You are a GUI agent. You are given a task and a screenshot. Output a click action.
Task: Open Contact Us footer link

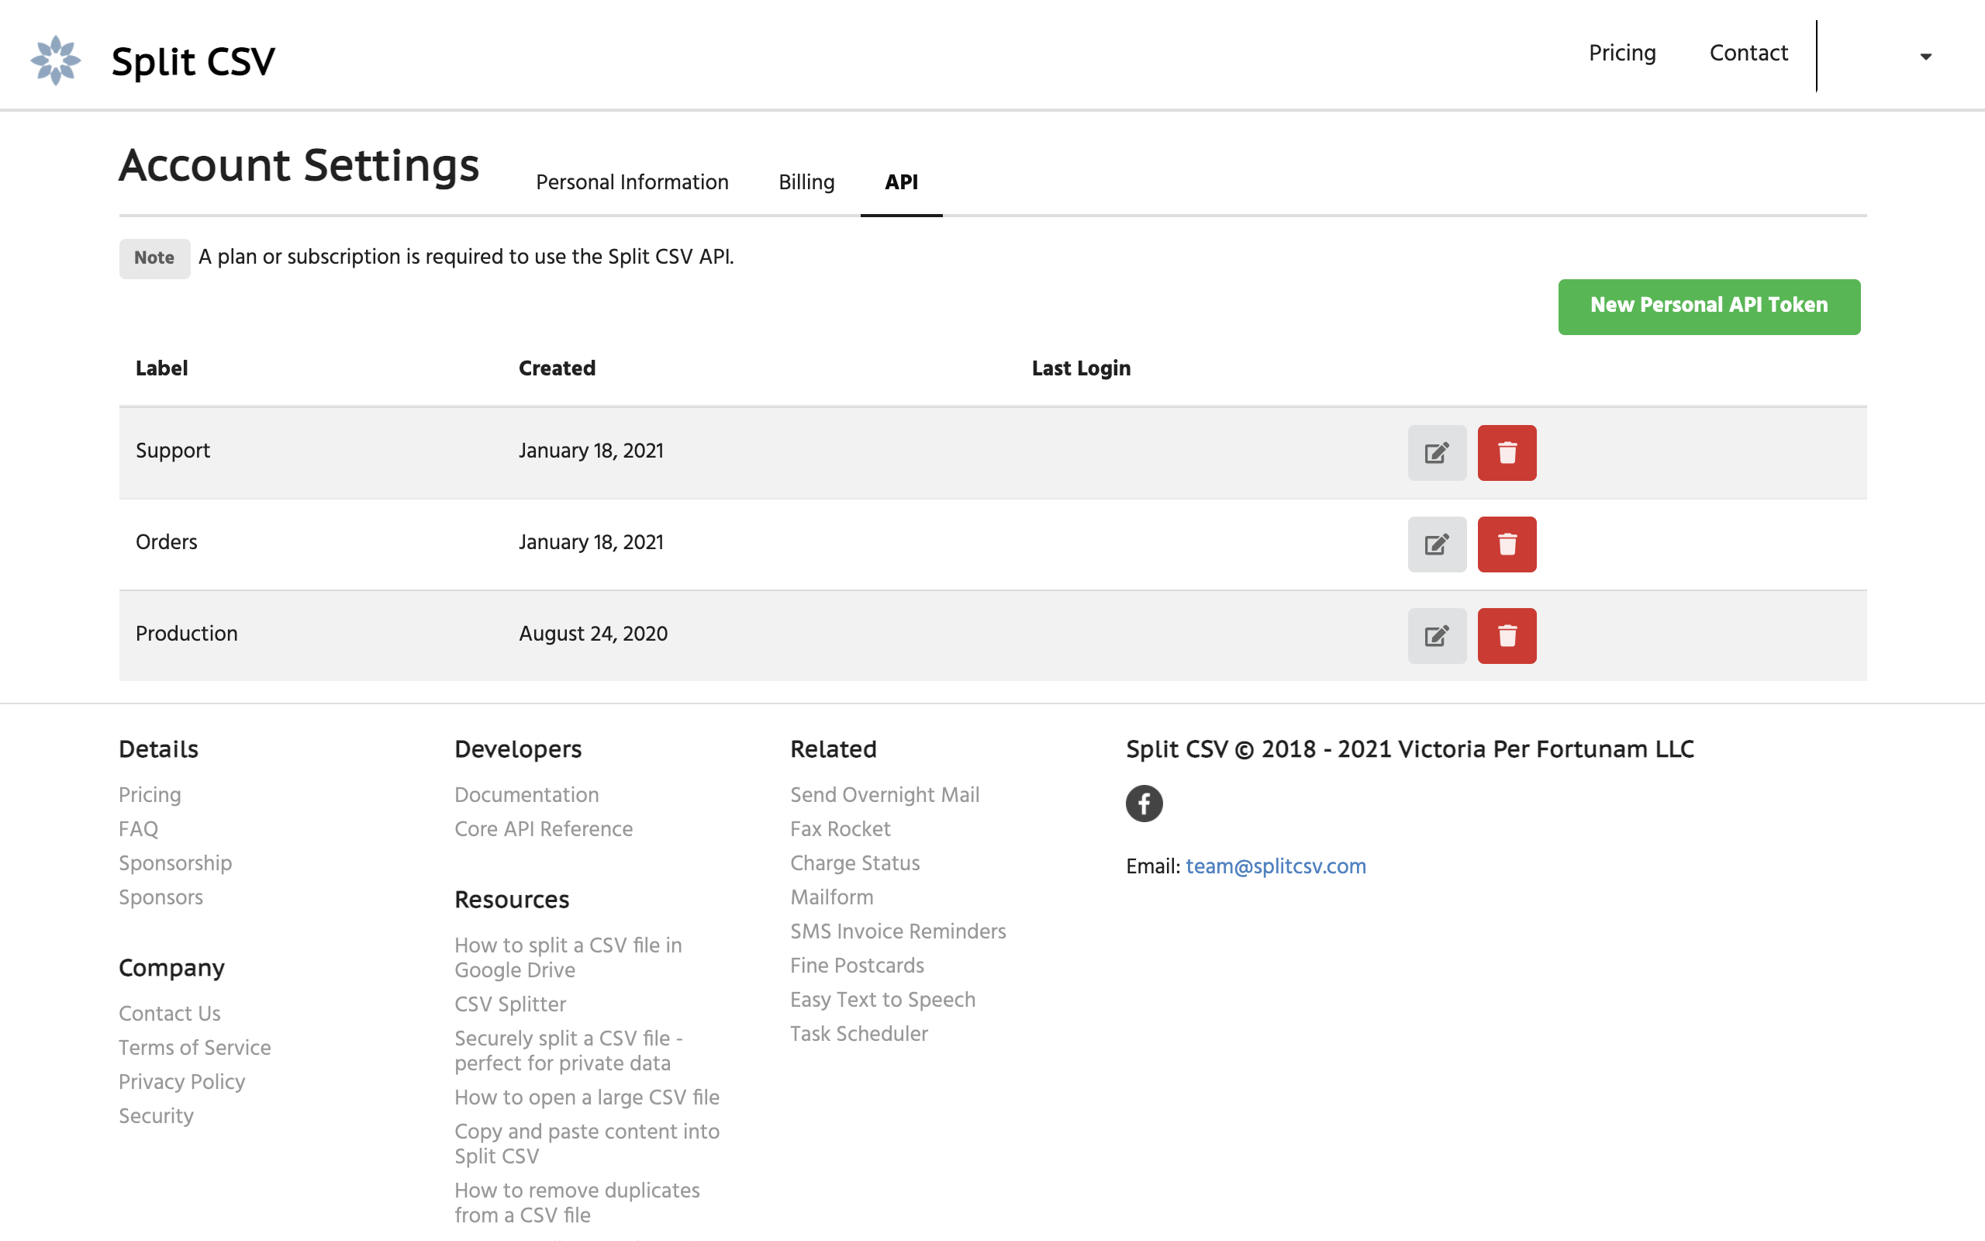(169, 1014)
